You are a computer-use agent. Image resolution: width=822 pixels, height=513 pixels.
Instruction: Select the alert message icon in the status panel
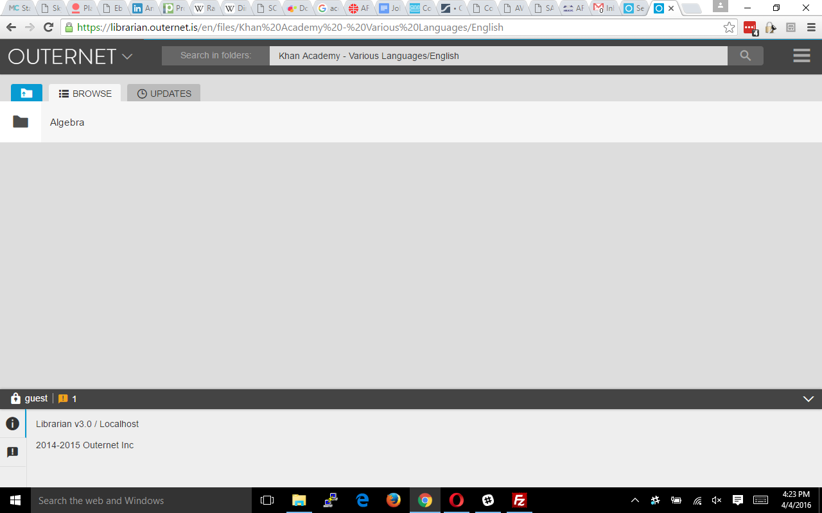tap(12, 452)
